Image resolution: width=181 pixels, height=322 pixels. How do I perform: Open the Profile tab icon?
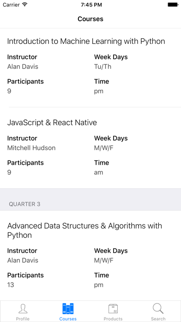23,309
